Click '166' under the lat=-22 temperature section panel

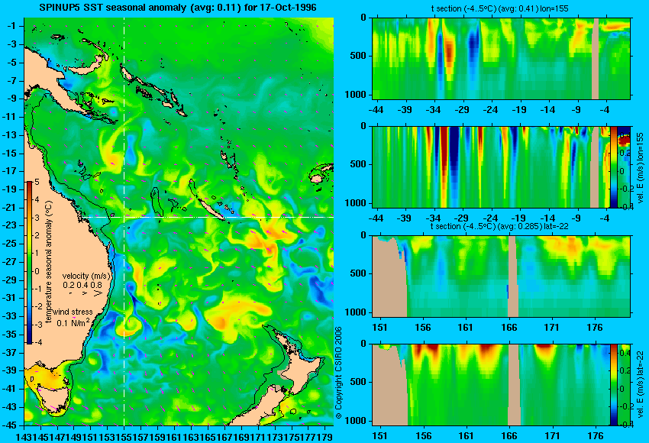click(509, 328)
